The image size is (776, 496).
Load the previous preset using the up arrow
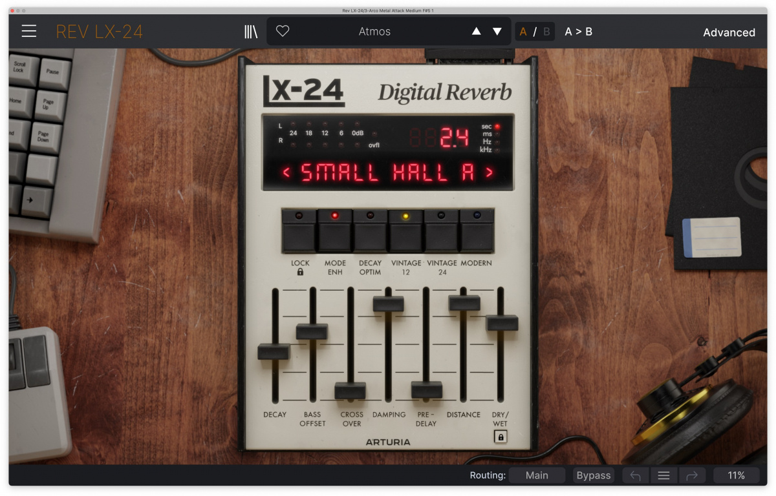pos(476,30)
